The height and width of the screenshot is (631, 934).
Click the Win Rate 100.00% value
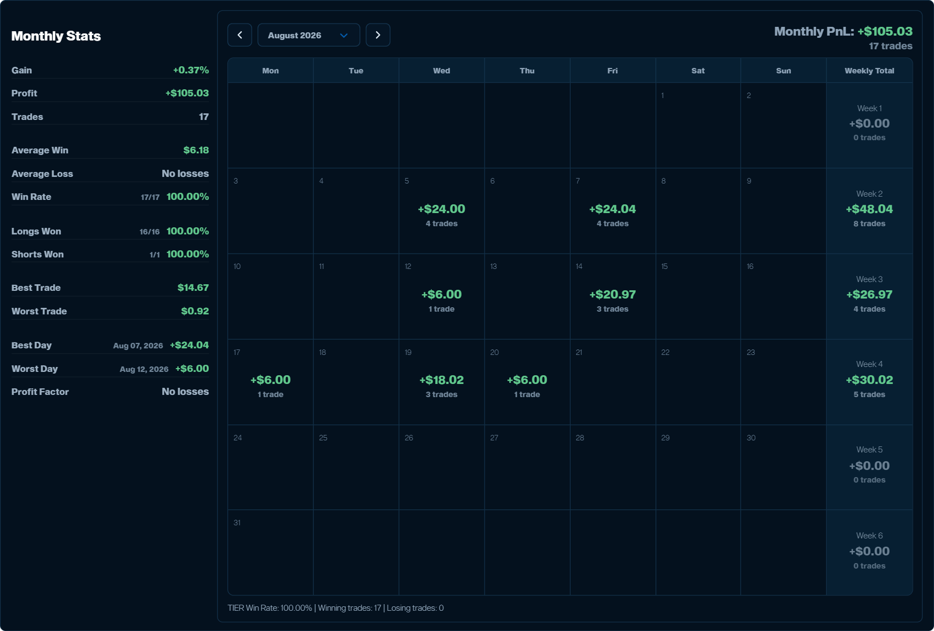click(x=187, y=197)
